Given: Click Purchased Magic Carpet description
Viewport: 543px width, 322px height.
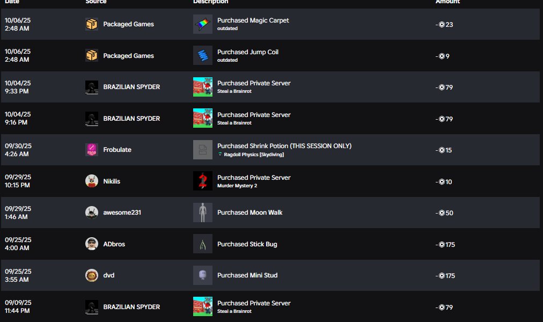Looking at the screenshot, I should click(x=253, y=20).
